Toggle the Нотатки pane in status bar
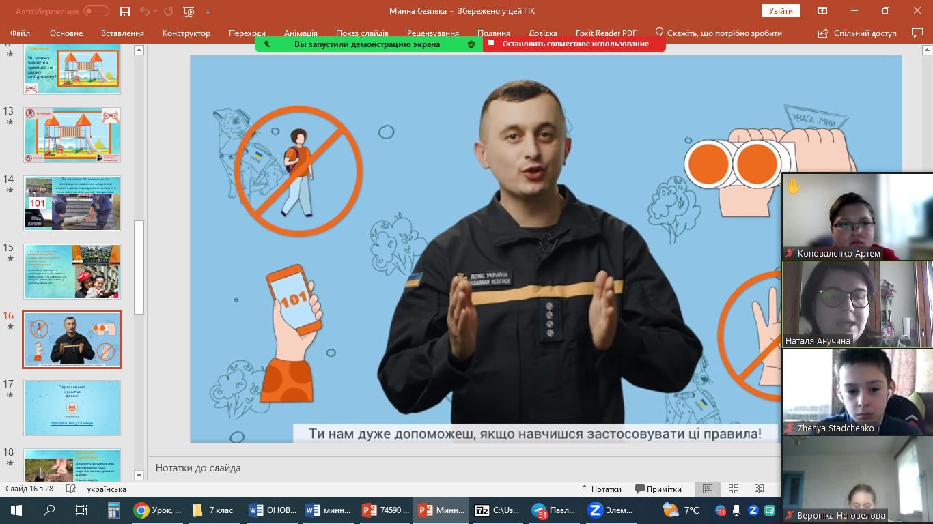This screenshot has height=524, width=933. point(600,489)
